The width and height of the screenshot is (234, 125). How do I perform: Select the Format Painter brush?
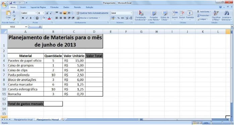click(x=14, y=19)
